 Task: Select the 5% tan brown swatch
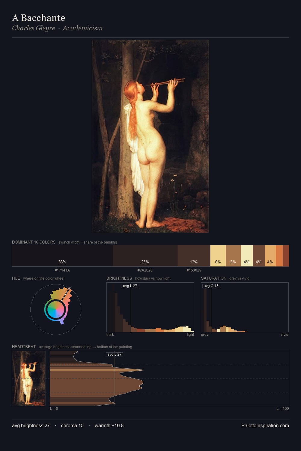point(233,256)
